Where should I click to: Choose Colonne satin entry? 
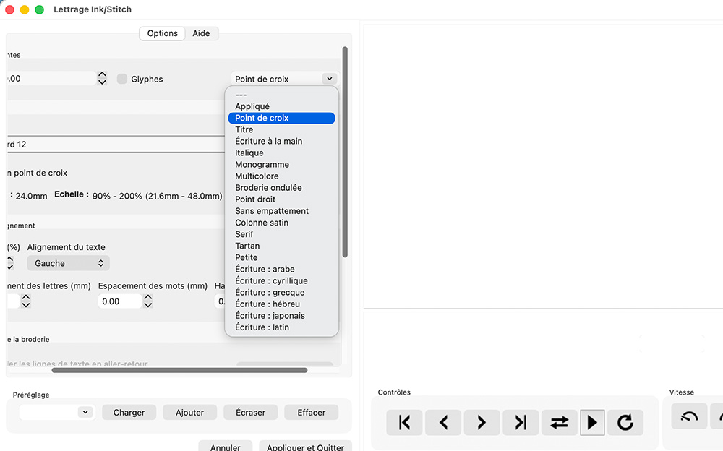[x=282, y=223]
